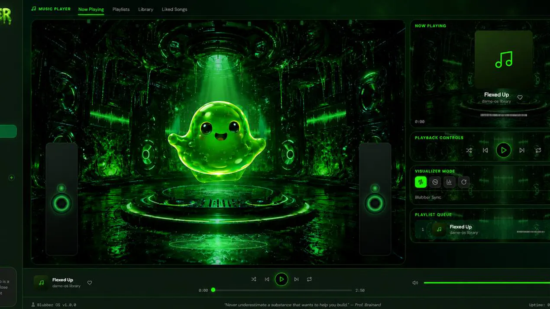Click the 'Flexed Up' title in bottom bar
This screenshot has width=550, height=309.
point(63,280)
